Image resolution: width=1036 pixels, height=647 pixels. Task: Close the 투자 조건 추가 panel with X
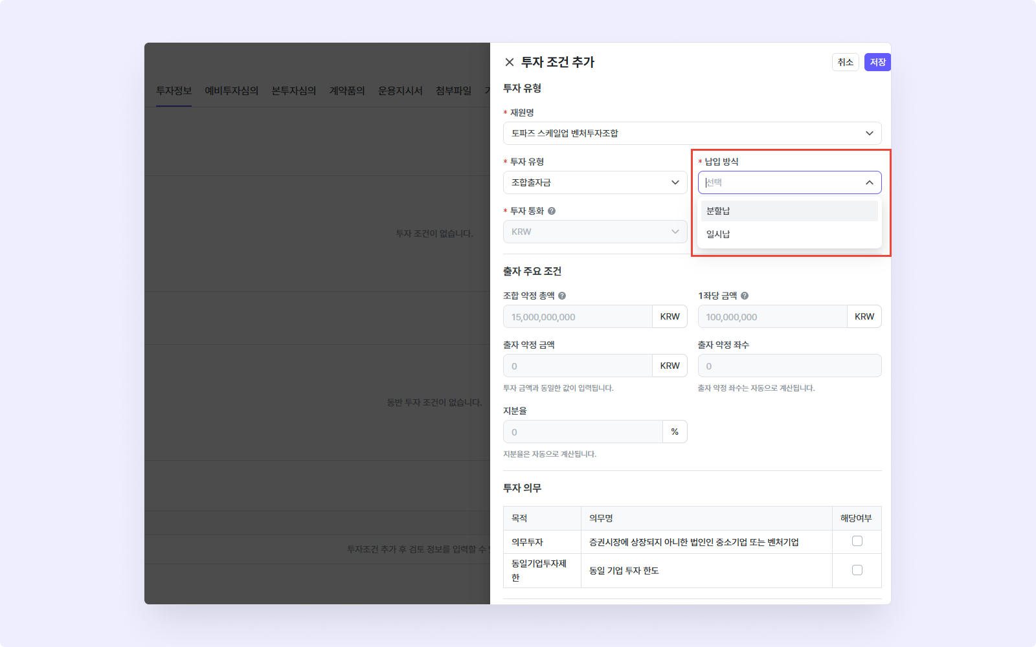click(510, 62)
